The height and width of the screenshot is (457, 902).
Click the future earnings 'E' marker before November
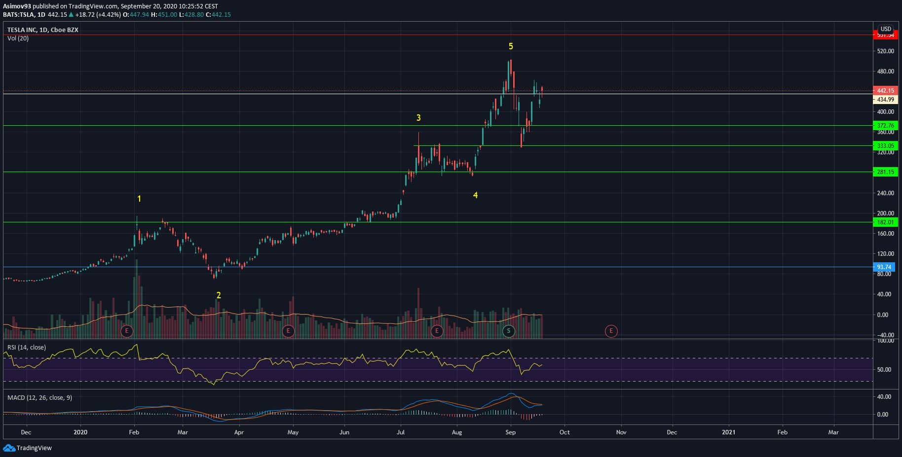(x=611, y=331)
